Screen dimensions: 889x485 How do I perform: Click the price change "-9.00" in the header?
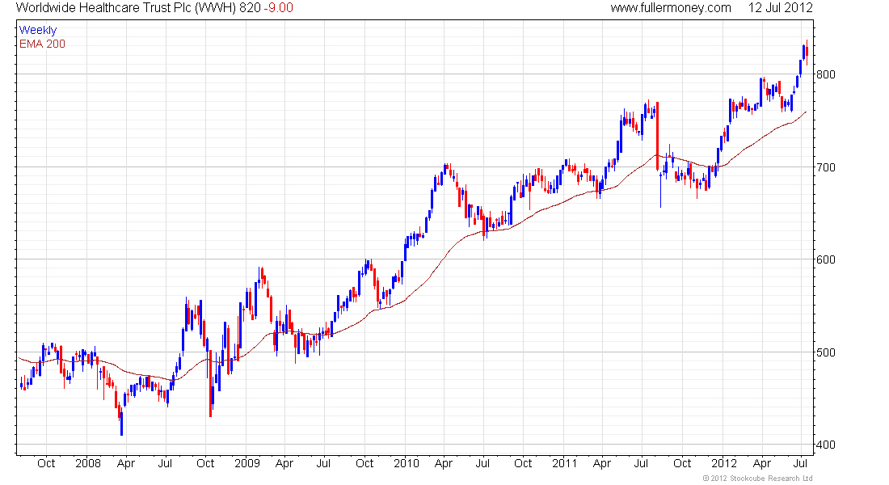tap(278, 8)
